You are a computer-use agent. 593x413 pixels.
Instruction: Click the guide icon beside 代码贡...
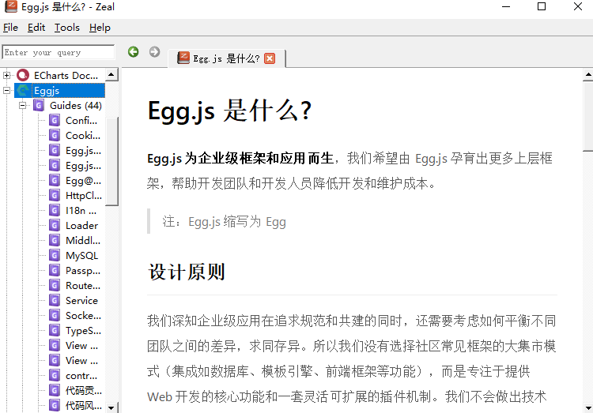pyautogui.click(x=55, y=390)
